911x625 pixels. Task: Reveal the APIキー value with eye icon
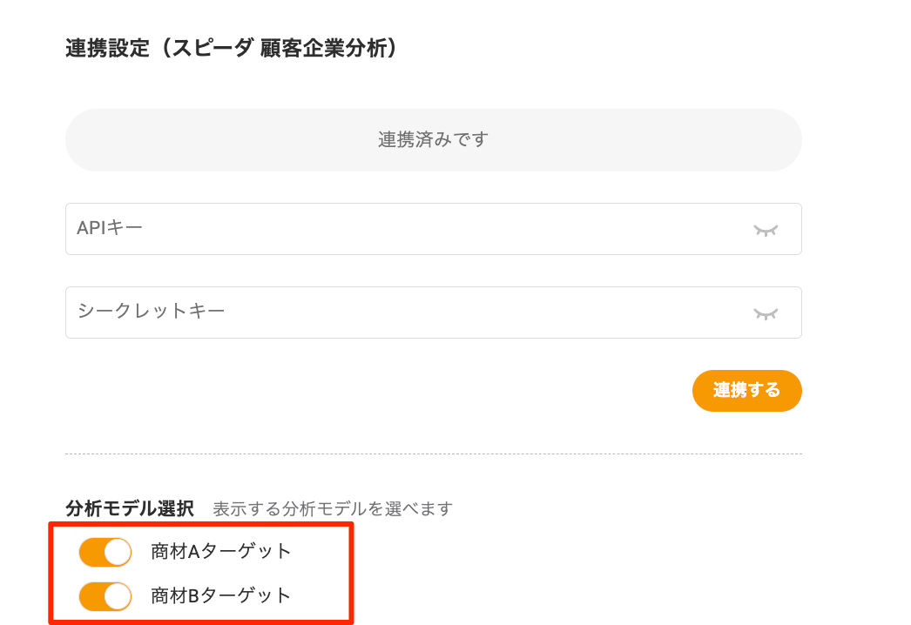pyautogui.click(x=766, y=230)
